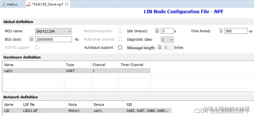Click the Global definition section header
Image resolution: width=254 pixels, height=116 pixels.
tap(18, 22)
